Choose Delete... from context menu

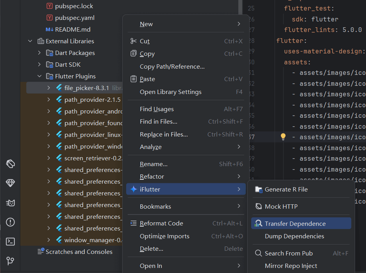tap(186, 249)
